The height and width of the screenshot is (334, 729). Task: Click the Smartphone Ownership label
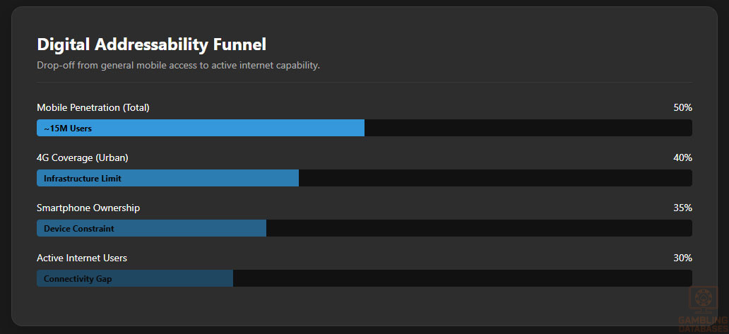coord(88,208)
